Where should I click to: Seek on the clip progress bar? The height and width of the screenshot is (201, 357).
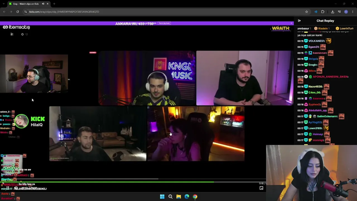132,182
